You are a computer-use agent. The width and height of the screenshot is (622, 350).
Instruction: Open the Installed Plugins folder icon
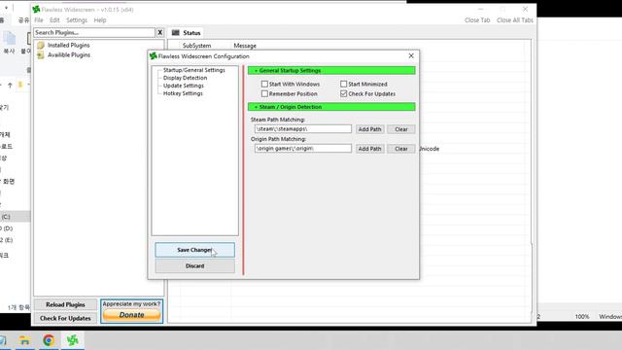coord(41,46)
